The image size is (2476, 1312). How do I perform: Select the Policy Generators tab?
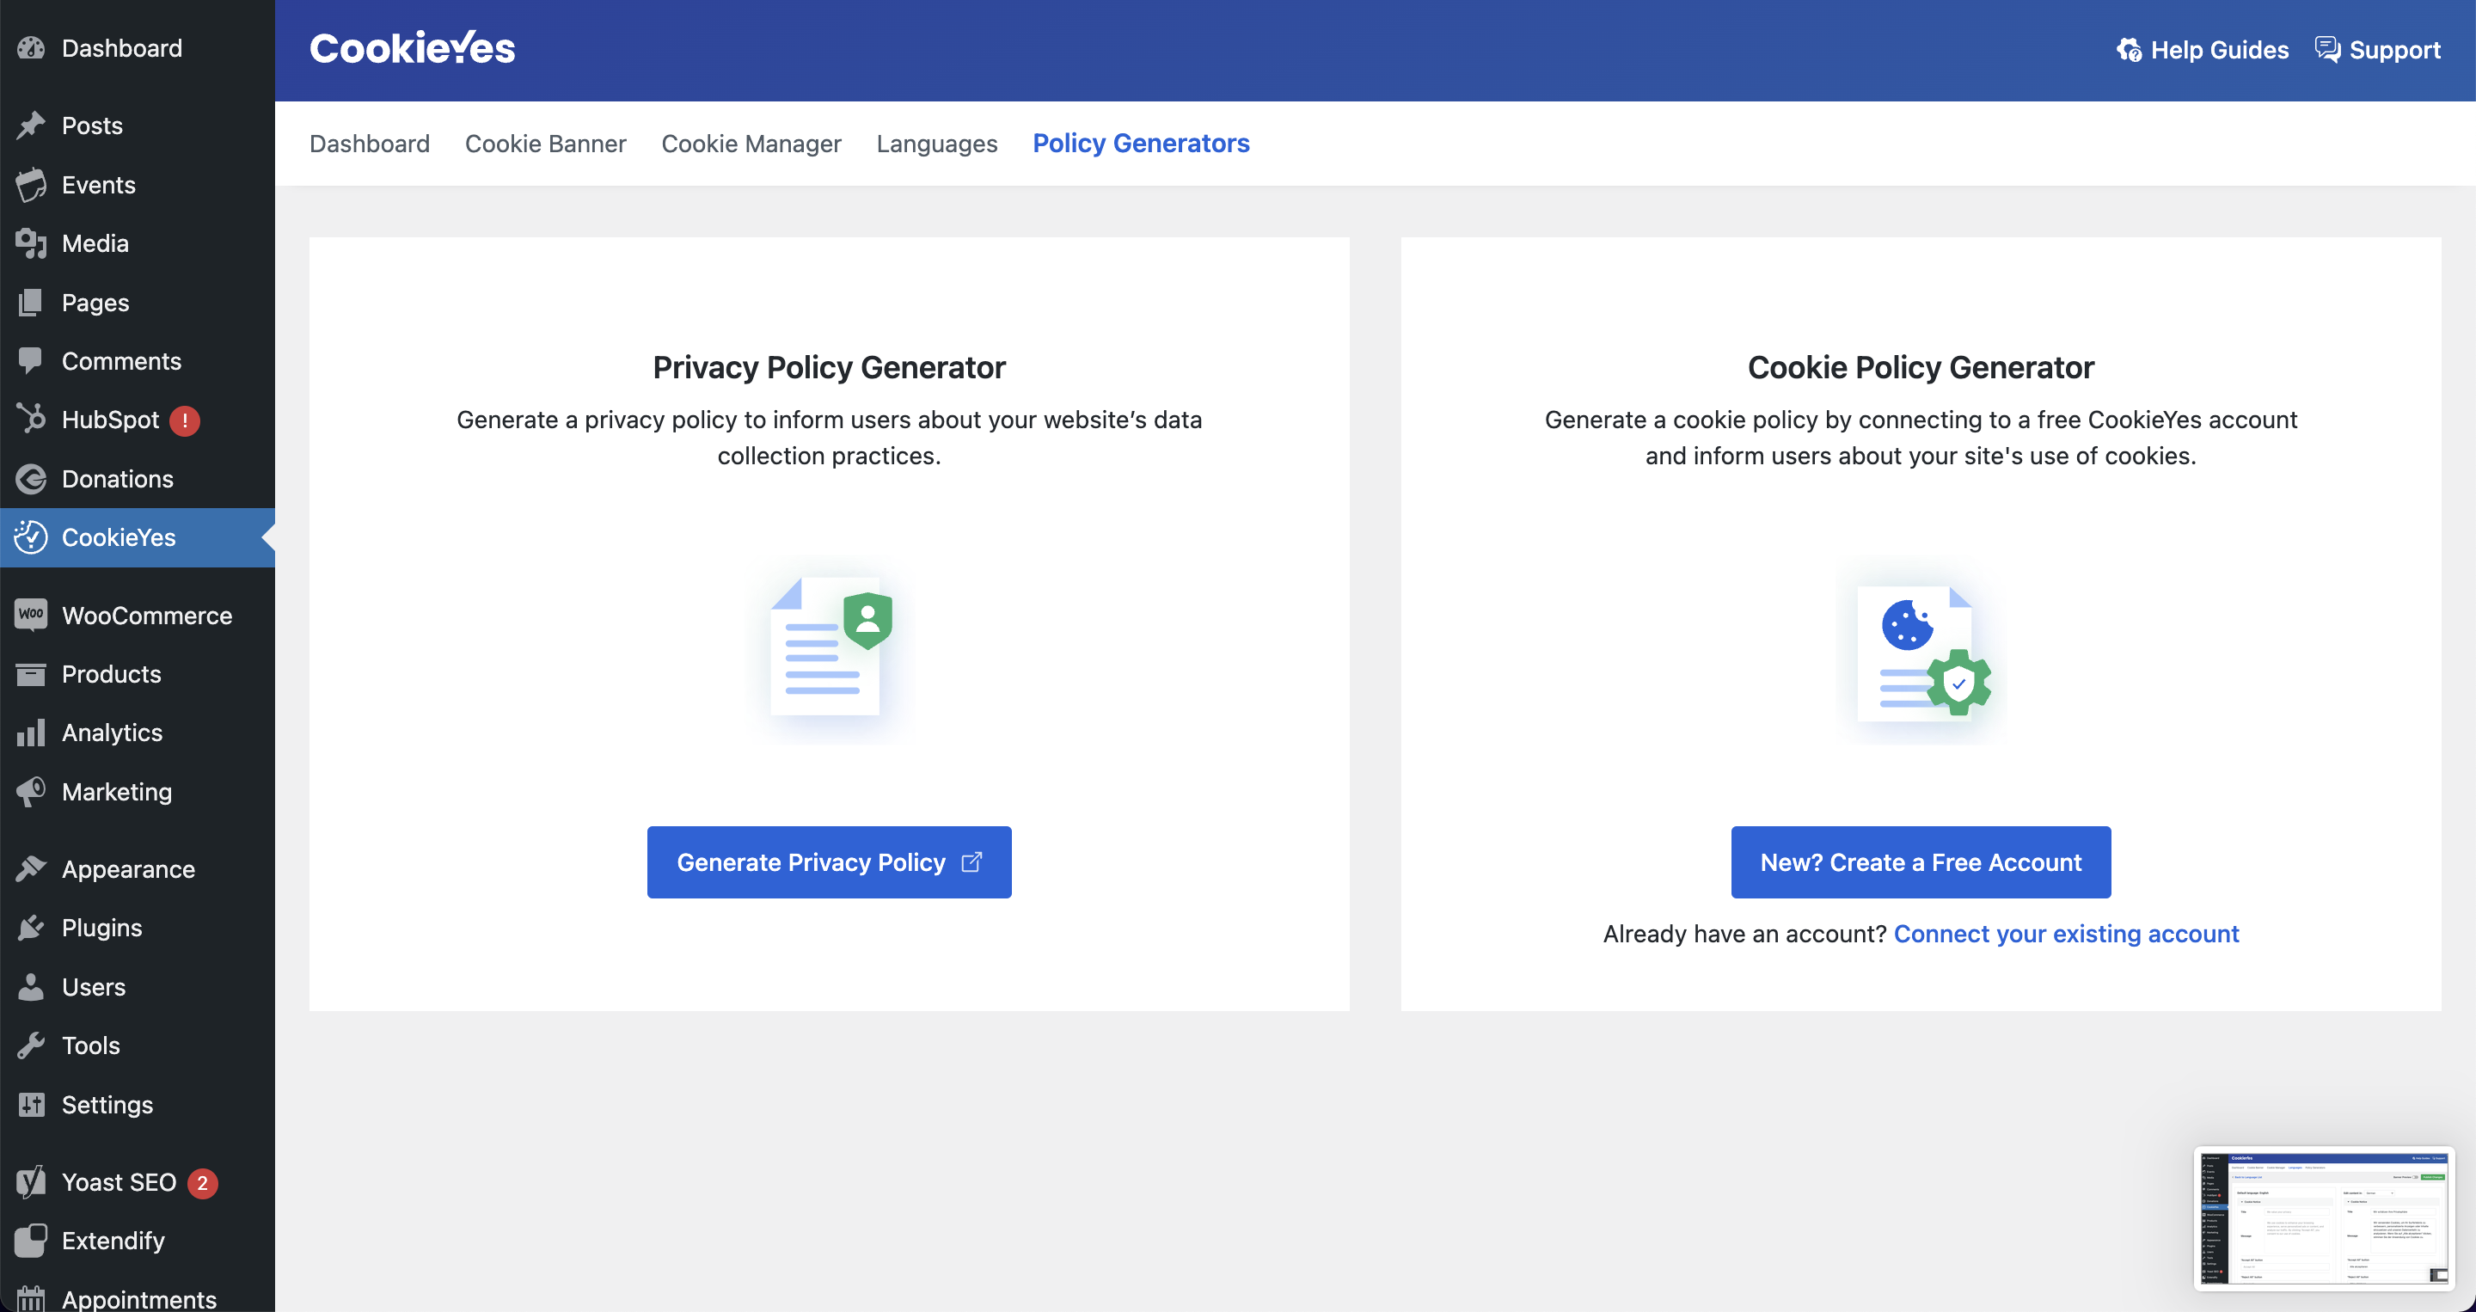tap(1142, 144)
